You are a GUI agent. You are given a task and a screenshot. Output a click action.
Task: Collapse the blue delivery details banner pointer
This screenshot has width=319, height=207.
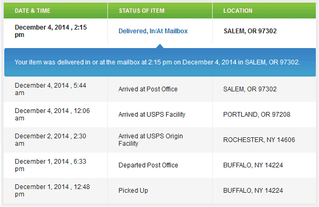coord(160,46)
